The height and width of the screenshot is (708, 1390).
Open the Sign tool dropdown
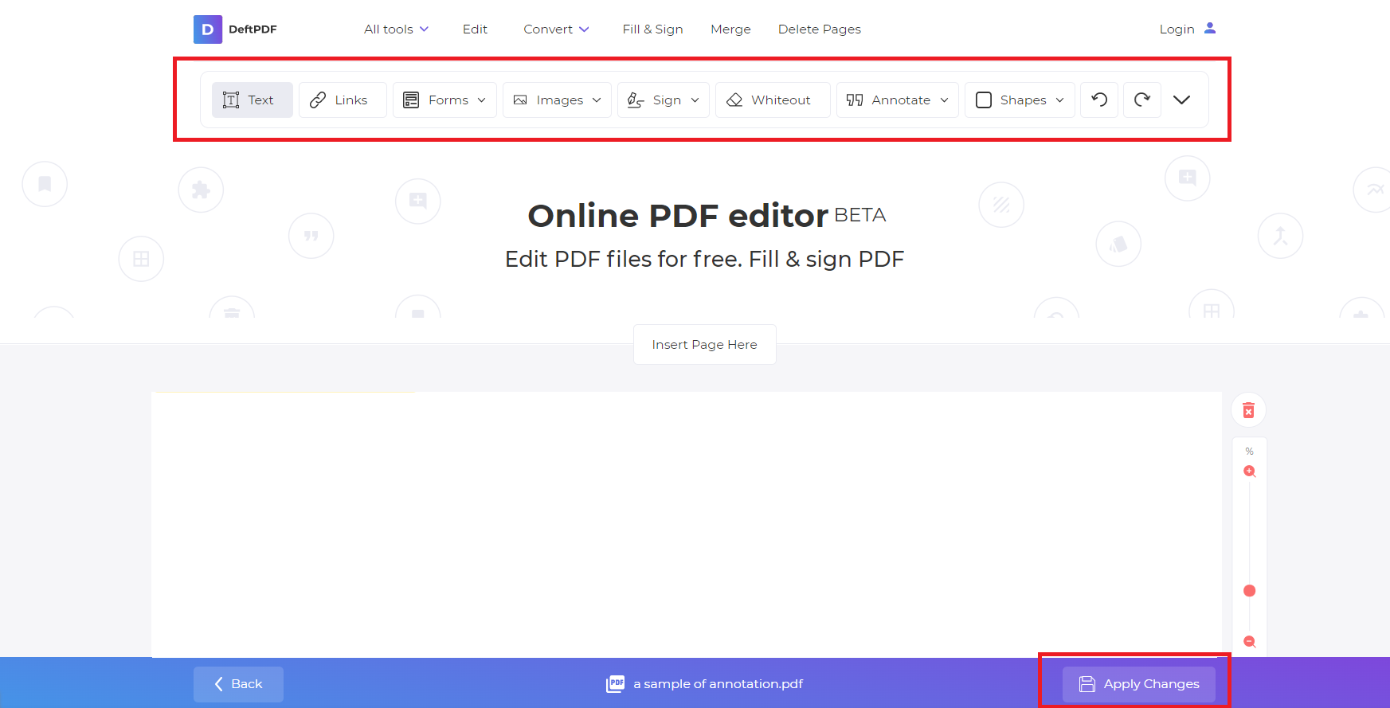(x=664, y=100)
